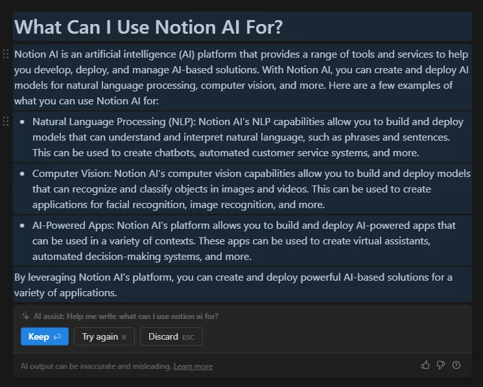This screenshot has width=483, height=387.
Task: Click the blue Keep button
Action: [x=45, y=336]
